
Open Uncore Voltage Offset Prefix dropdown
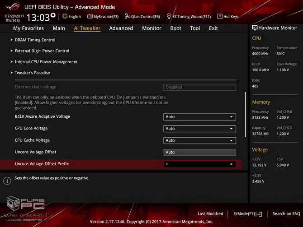point(199,164)
